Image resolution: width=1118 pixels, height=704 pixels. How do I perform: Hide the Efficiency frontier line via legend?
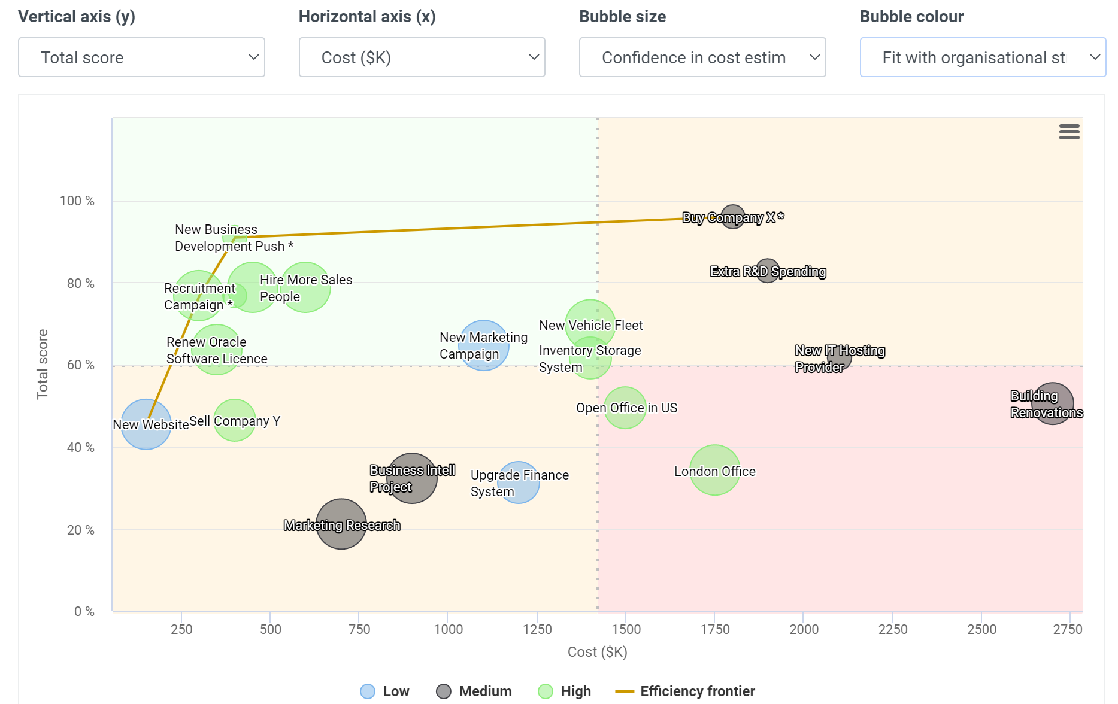(x=686, y=691)
